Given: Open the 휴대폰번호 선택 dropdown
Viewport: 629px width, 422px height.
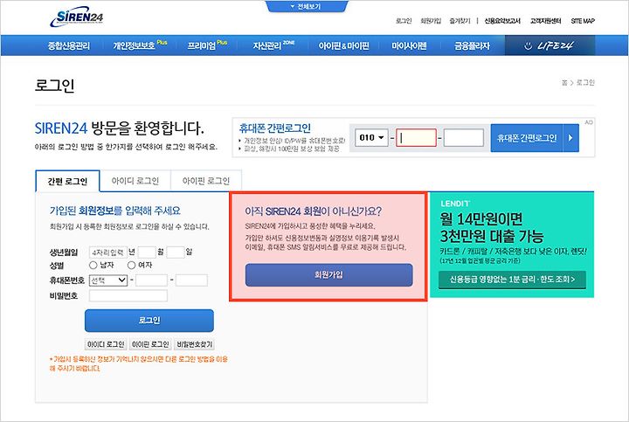Looking at the screenshot, I should click(108, 280).
